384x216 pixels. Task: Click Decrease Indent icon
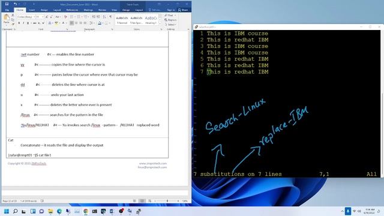pyautogui.click(x=94, y=17)
